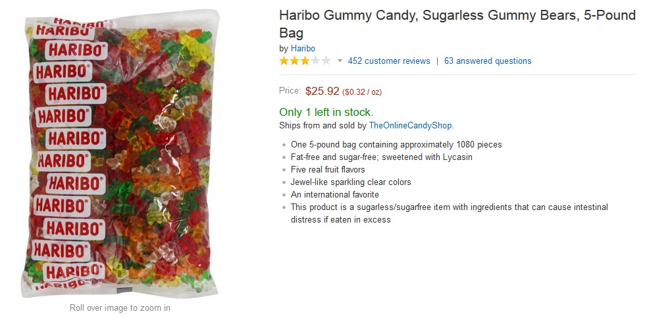Click the $25.92 price

(x=322, y=90)
